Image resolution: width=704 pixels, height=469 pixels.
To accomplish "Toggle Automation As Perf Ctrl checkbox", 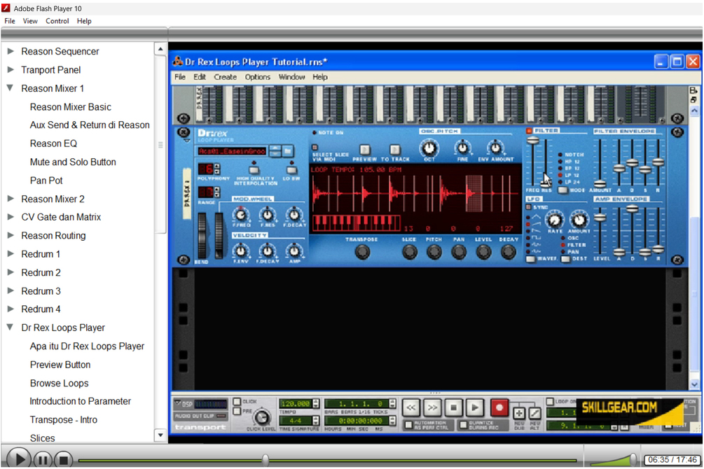I will point(408,425).
